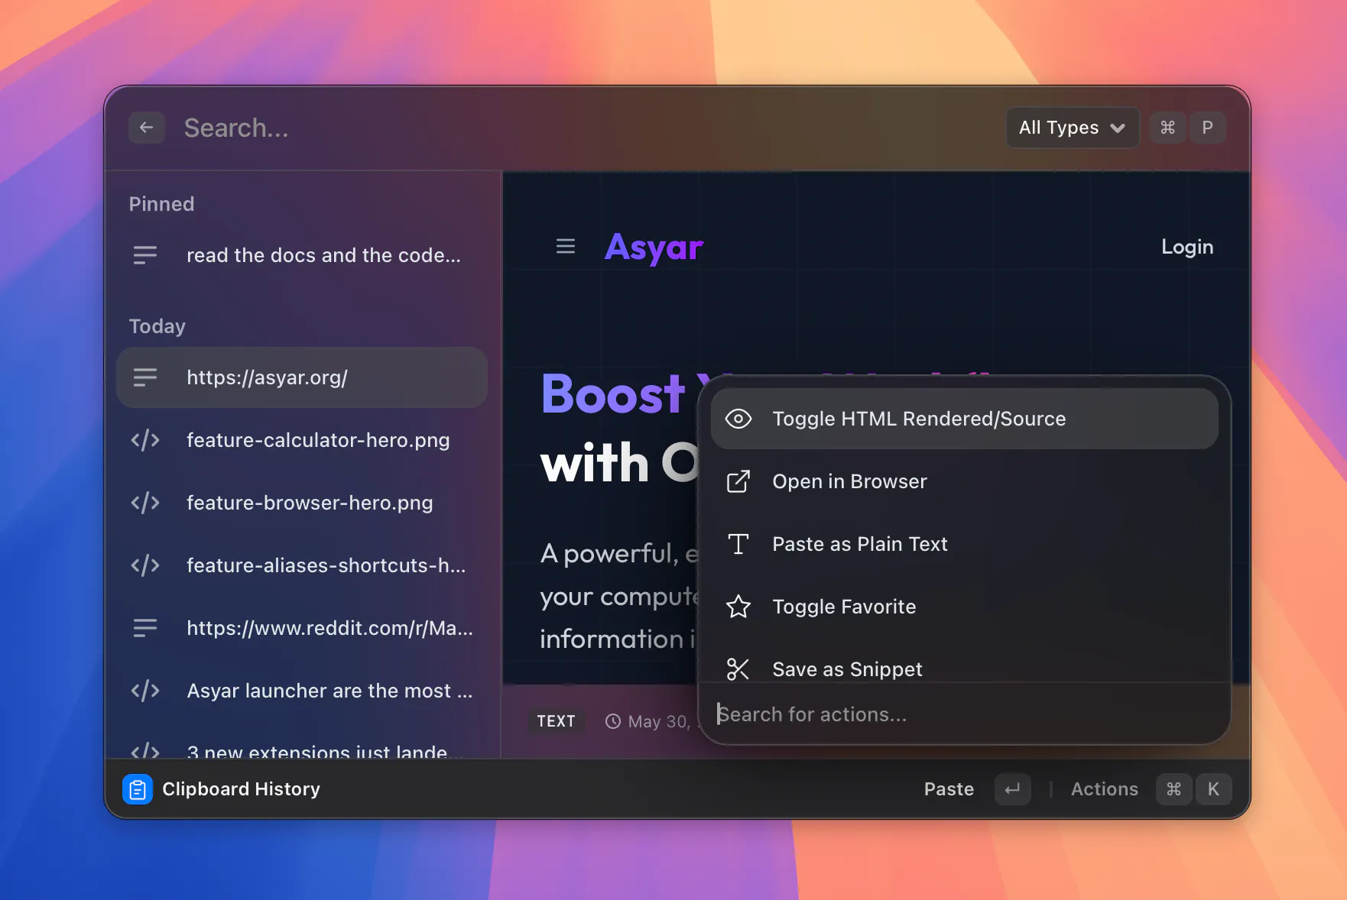Select the feature-browser-hero.png entry
The height and width of the screenshot is (900, 1347).
(302, 503)
